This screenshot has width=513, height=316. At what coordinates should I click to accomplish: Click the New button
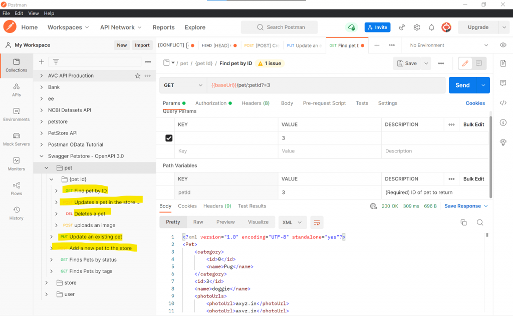(x=122, y=45)
